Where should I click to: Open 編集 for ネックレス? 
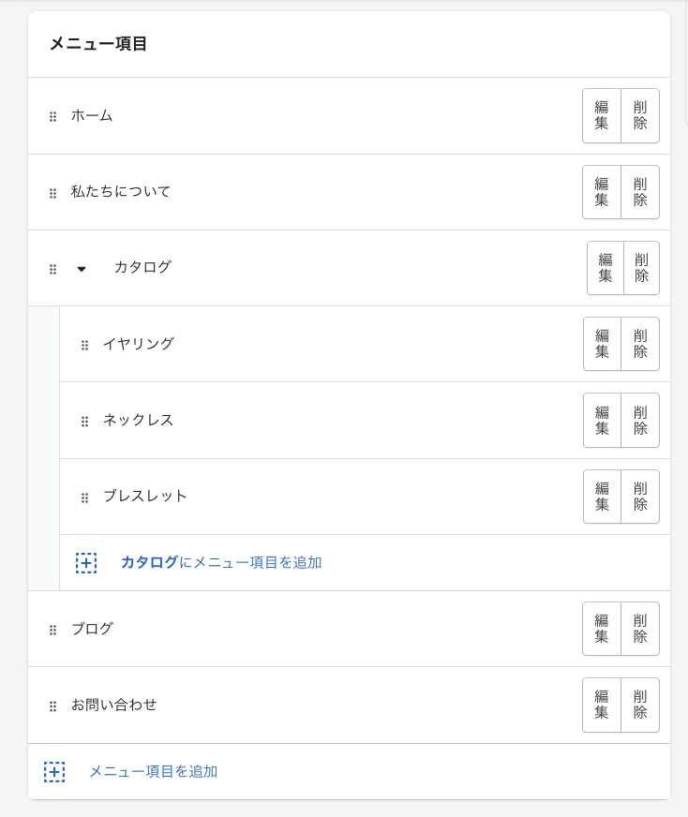pos(602,420)
